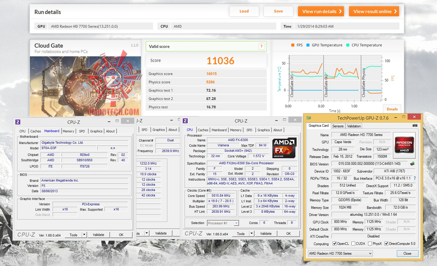Screen dimensions: 437x266
Task: Click the motherboard Model field 970A-D3P
Action: coord(69,148)
